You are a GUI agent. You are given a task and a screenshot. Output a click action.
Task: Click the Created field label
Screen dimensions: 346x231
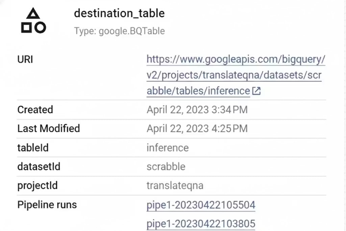point(35,110)
